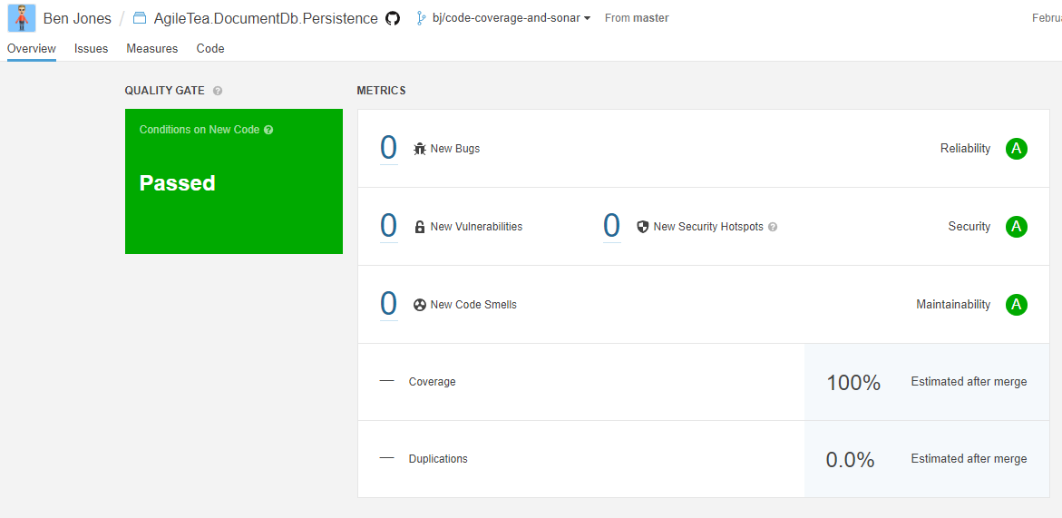Click the radiation icon for New Code Smells
The width and height of the screenshot is (1062, 518).
420,305
